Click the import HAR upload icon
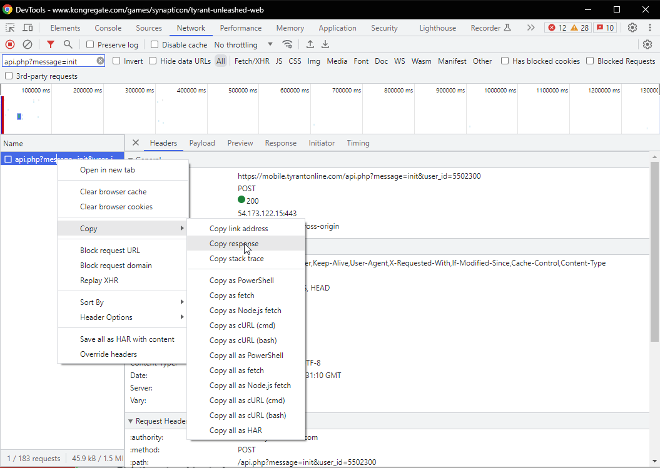This screenshot has height=468, width=660. tap(310, 44)
